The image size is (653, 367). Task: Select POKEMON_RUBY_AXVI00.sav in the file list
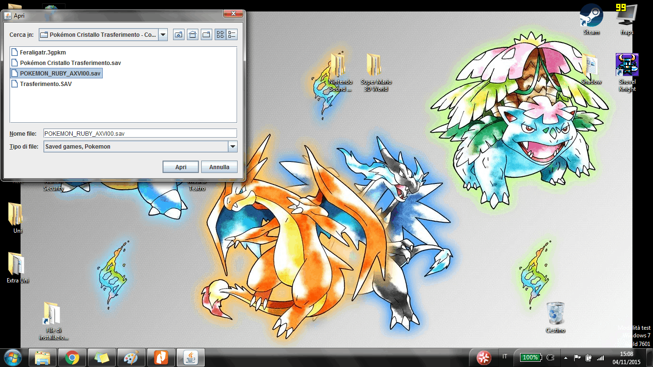[x=56, y=73]
